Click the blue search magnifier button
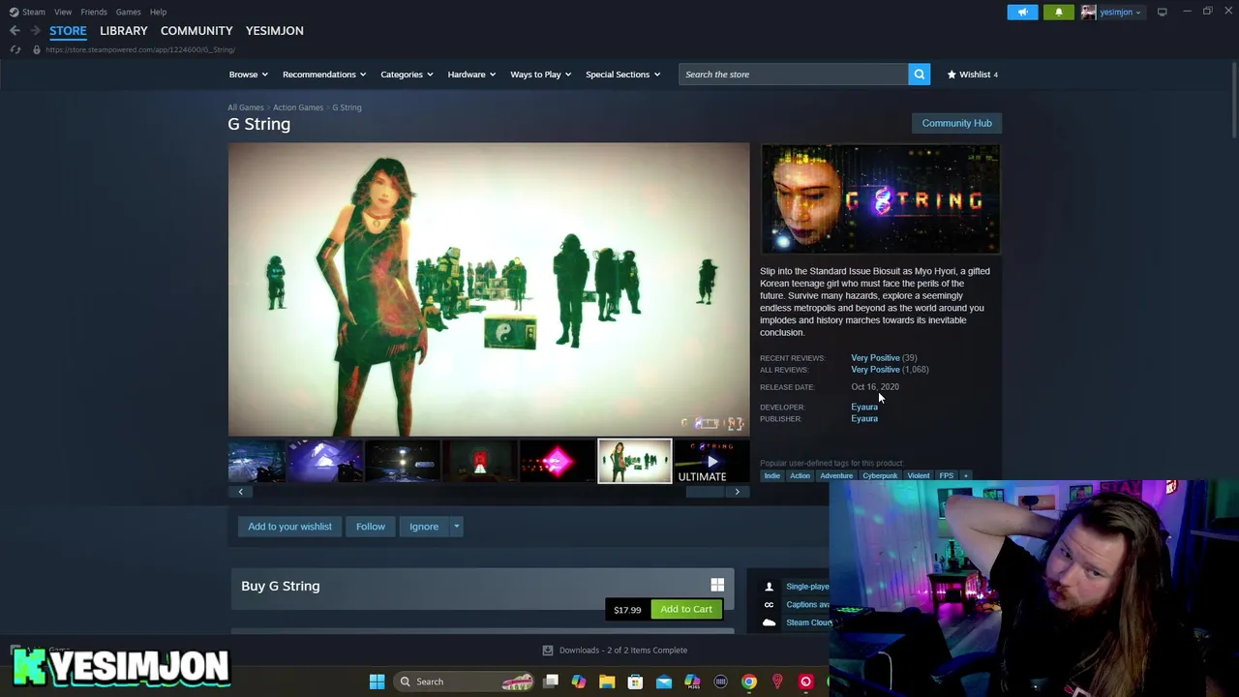The height and width of the screenshot is (697, 1239). point(919,75)
